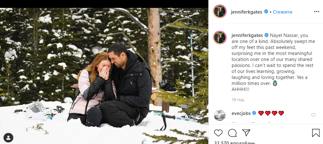Like the evecjobs comment with small heart
The width and height of the screenshot is (323, 144).
313,115
